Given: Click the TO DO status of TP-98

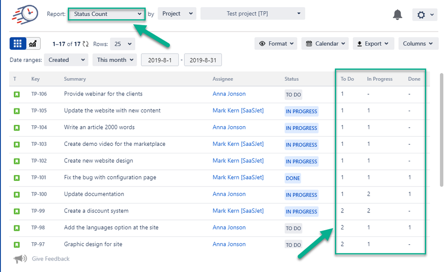Looking at the screenshot, I should [294, 228].
